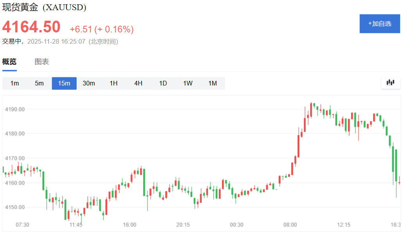Add XAUUSD to watchlist with +加自选
404x233 pixels.
[x=379, y=24]
